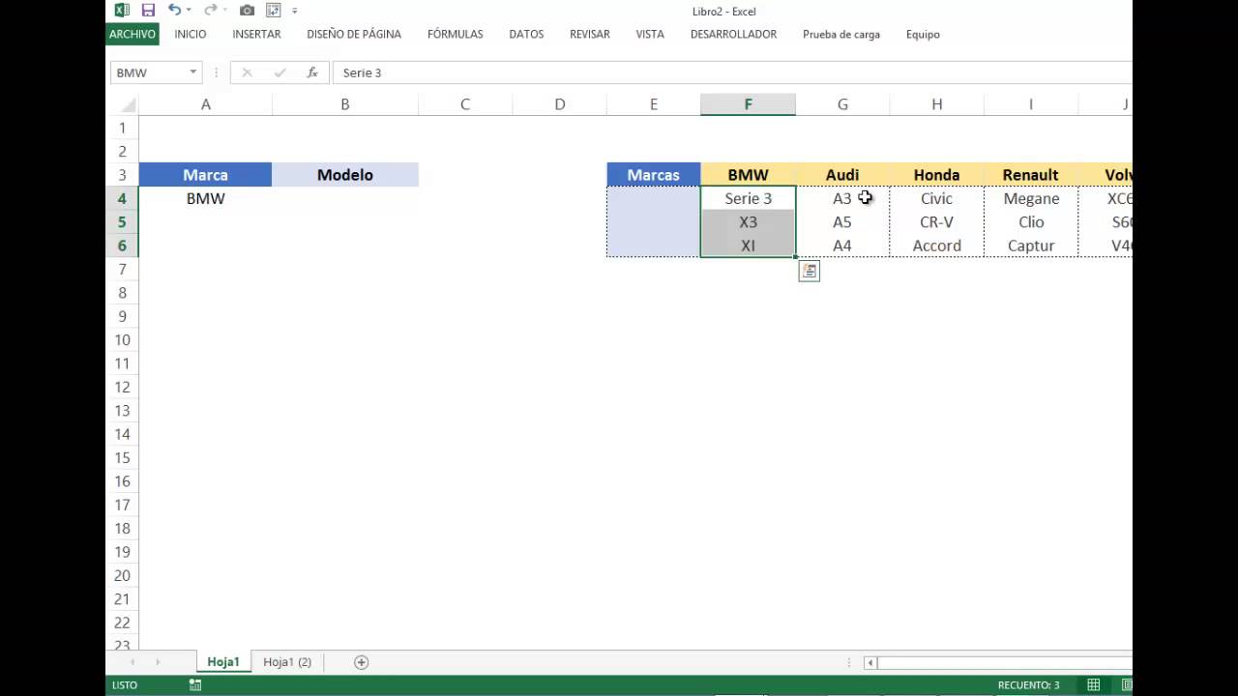Screen dimensions: 1238x696
Task: Click RECUENTO: 3 in status bar
Action: 1028,684
